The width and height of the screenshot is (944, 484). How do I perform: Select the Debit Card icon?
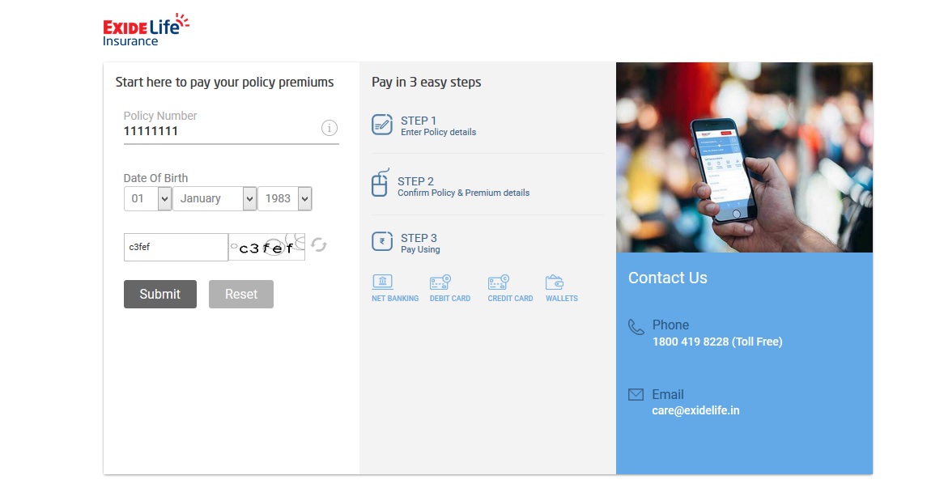[x=440, y=282]
